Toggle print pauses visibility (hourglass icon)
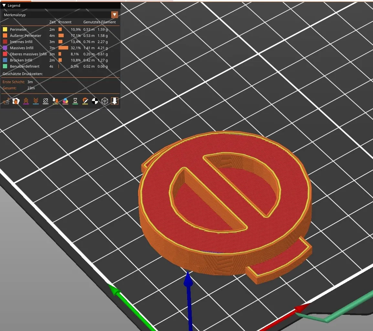 click(x=75, y=101)
